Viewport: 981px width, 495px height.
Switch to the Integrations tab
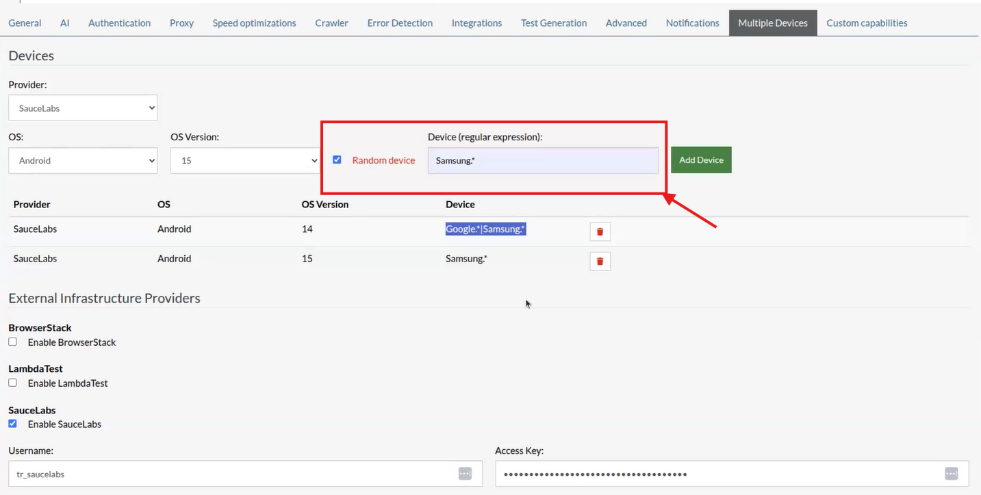pyautogui.click(x=476, y=23)
